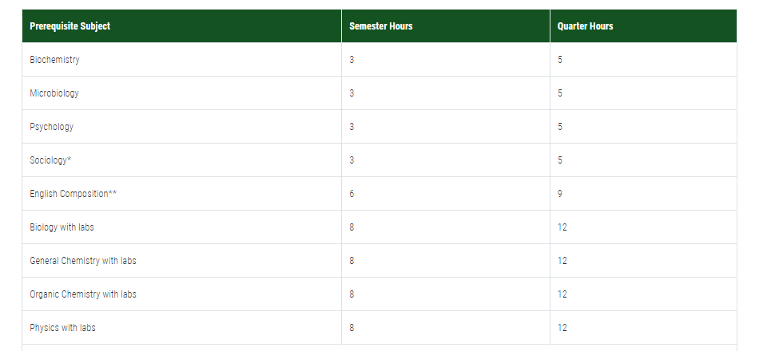Click the Semester Hours column header

tap(446, 26)
